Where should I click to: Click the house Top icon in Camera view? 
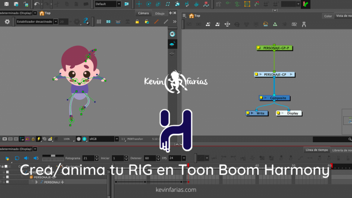pos(42,13)
